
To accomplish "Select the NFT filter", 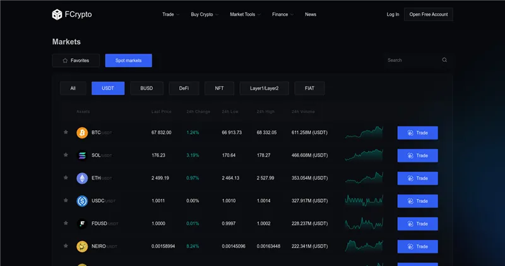I will tap(219, 88).
